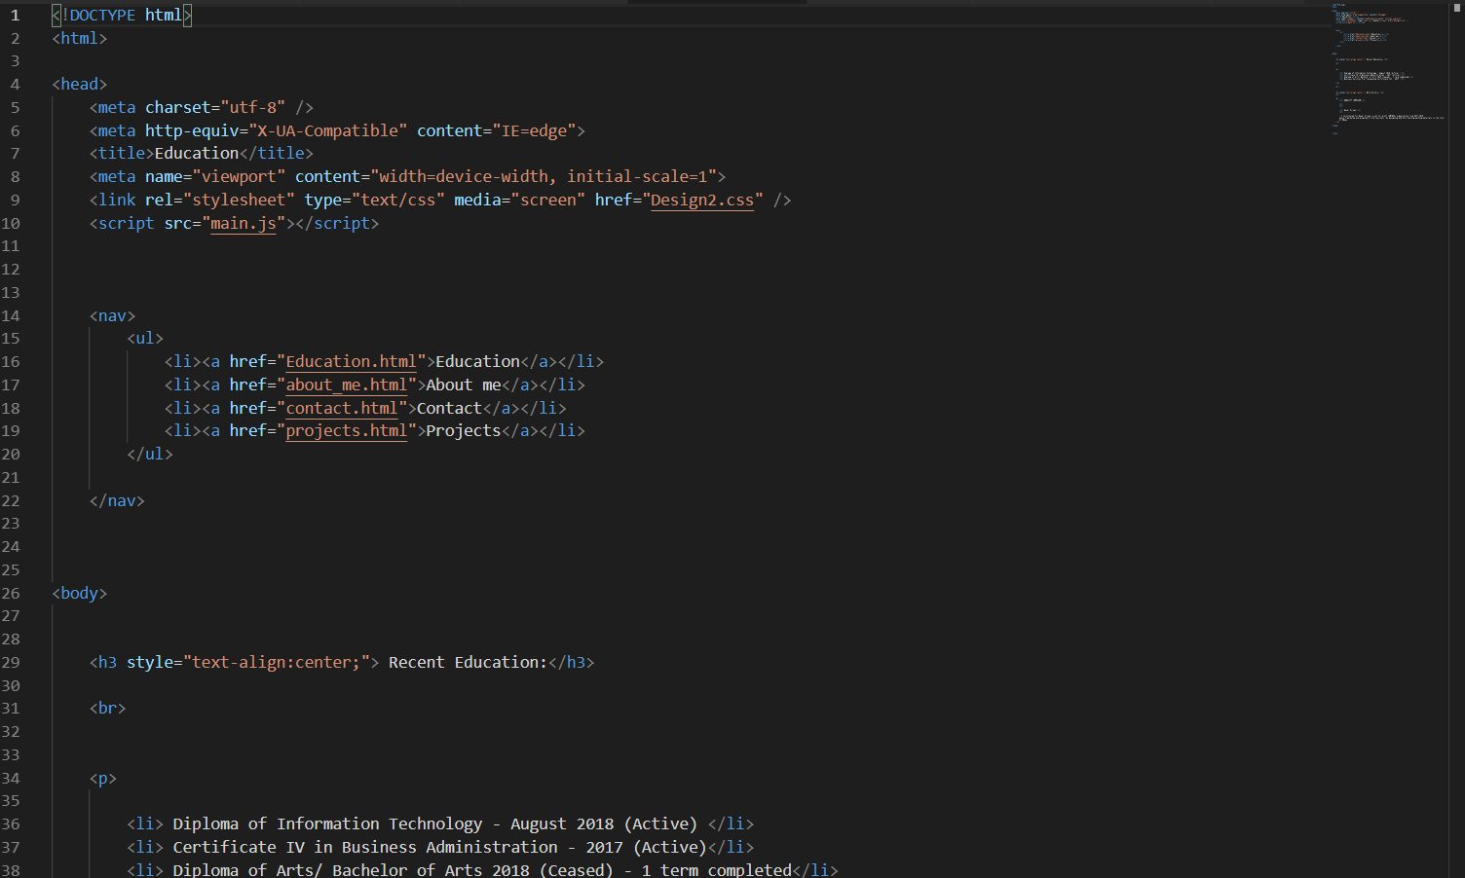1465x878 pixels.
Task: Click the minimap code overview
Action: pos(1388,68)
